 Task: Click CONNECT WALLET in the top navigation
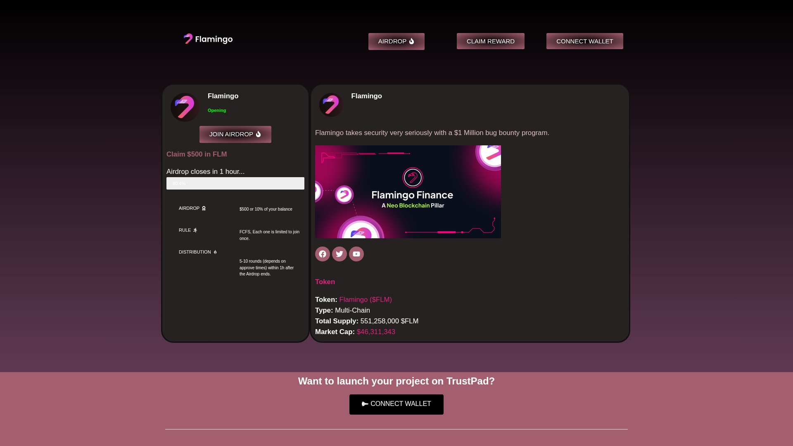click(585, 41)
